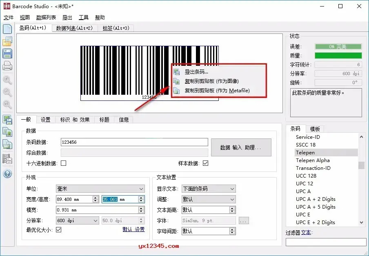Image resolution: width=369 pixels, height=256 pixels.
Task: Select UPC A + 2 Digits type
Action: click(316, 199)
